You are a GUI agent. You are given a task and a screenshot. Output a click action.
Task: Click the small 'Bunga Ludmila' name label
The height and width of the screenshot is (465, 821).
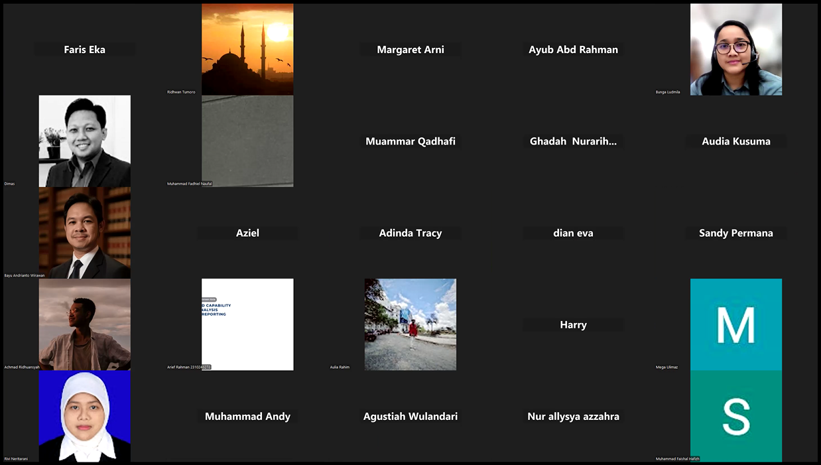[x=668, y=92]
